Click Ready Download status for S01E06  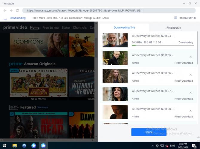tap(184, 81)
